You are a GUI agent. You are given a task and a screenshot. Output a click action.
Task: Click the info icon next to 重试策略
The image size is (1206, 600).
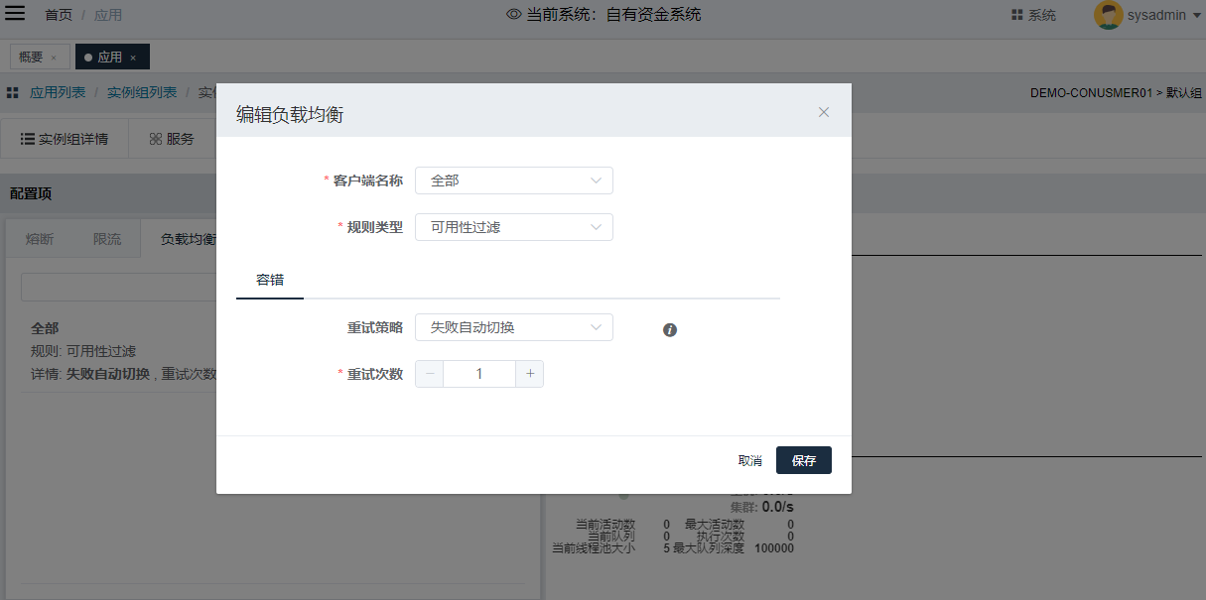pos(670,330)
